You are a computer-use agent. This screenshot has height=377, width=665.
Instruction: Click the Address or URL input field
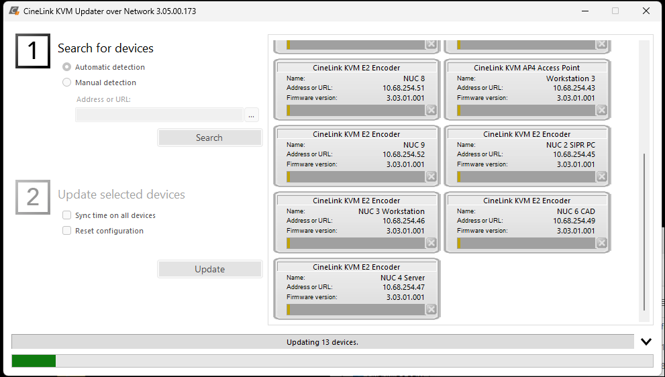pos(159,115)
